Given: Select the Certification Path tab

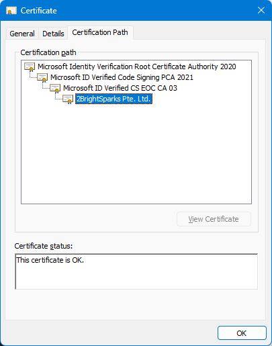Looking at the screenshot, I should point(100,32).
